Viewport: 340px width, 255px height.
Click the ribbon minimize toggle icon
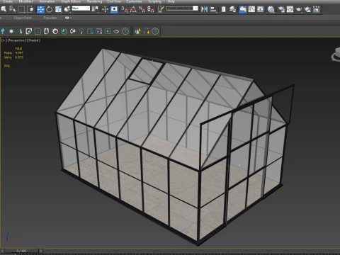[x=68, y=18]
